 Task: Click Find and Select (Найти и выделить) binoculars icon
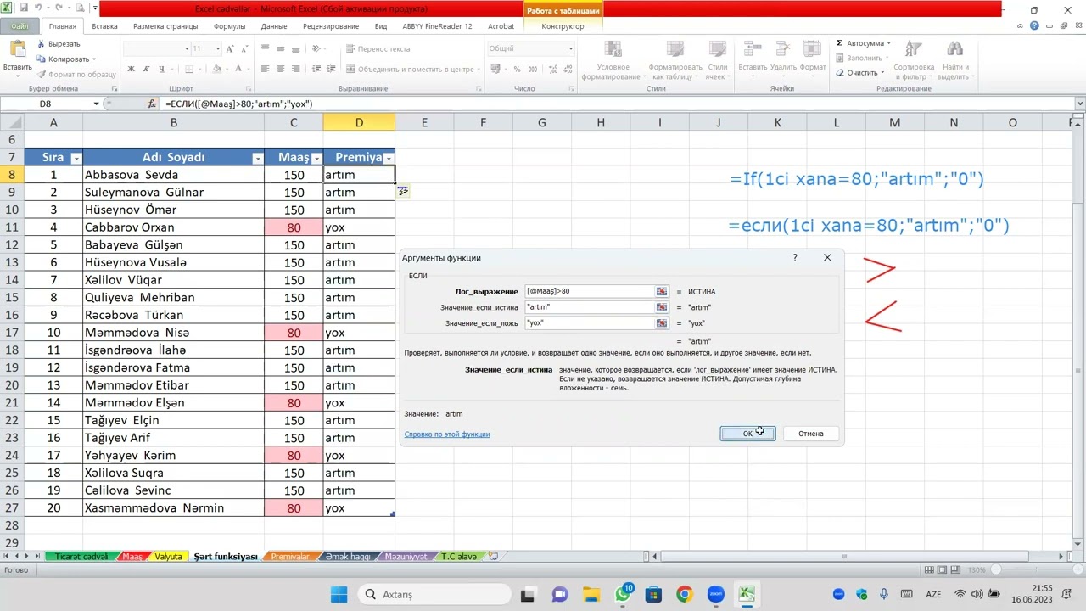click(x=954, y=49)
